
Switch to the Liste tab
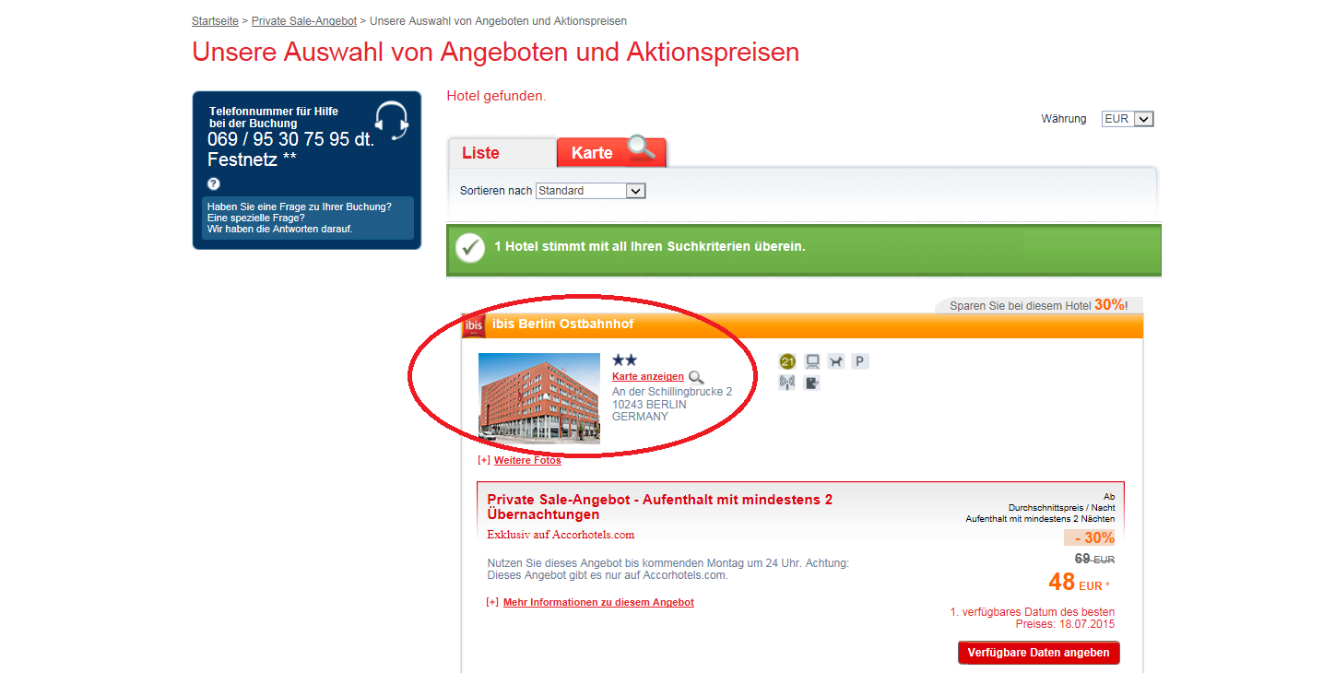[x=502, y=153]
